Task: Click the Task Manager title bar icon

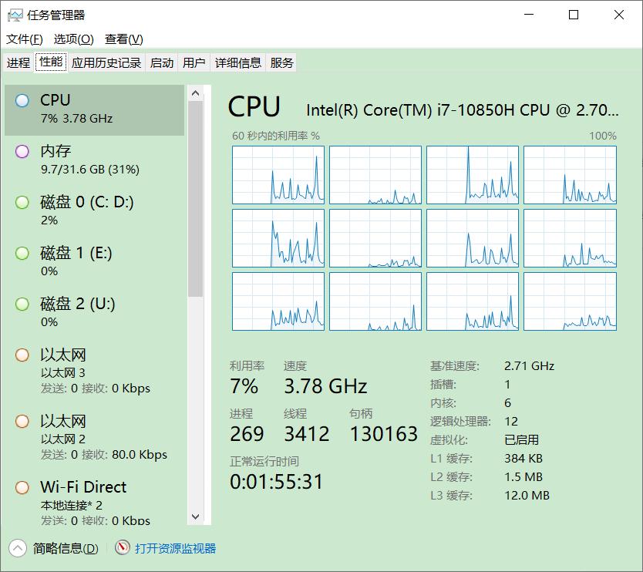Action: pyautogui.click(x=14, y=15)
